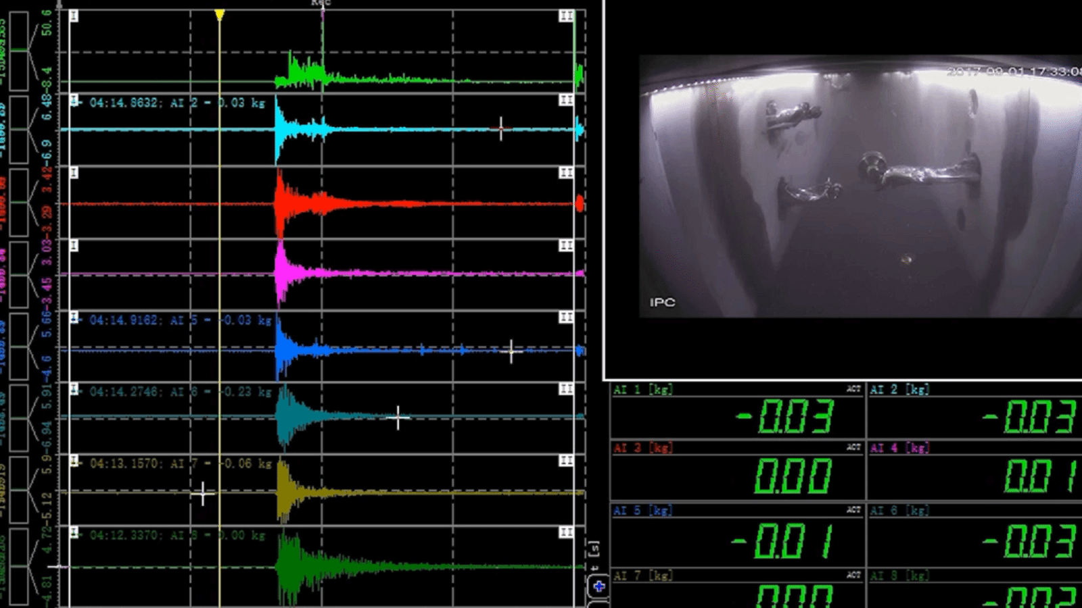The width and height of the screenshot is (1082, 608).
Task: Click the blue plus zoom icon on time axis
Action: [x=598, y=586]
